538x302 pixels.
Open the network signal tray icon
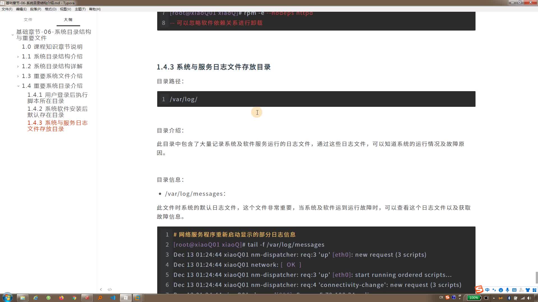pyautogui.click(x=522, y=298)
